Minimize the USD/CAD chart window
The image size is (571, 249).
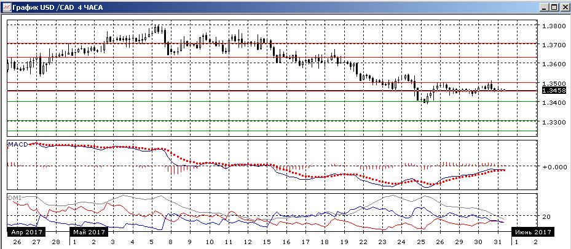545,7
